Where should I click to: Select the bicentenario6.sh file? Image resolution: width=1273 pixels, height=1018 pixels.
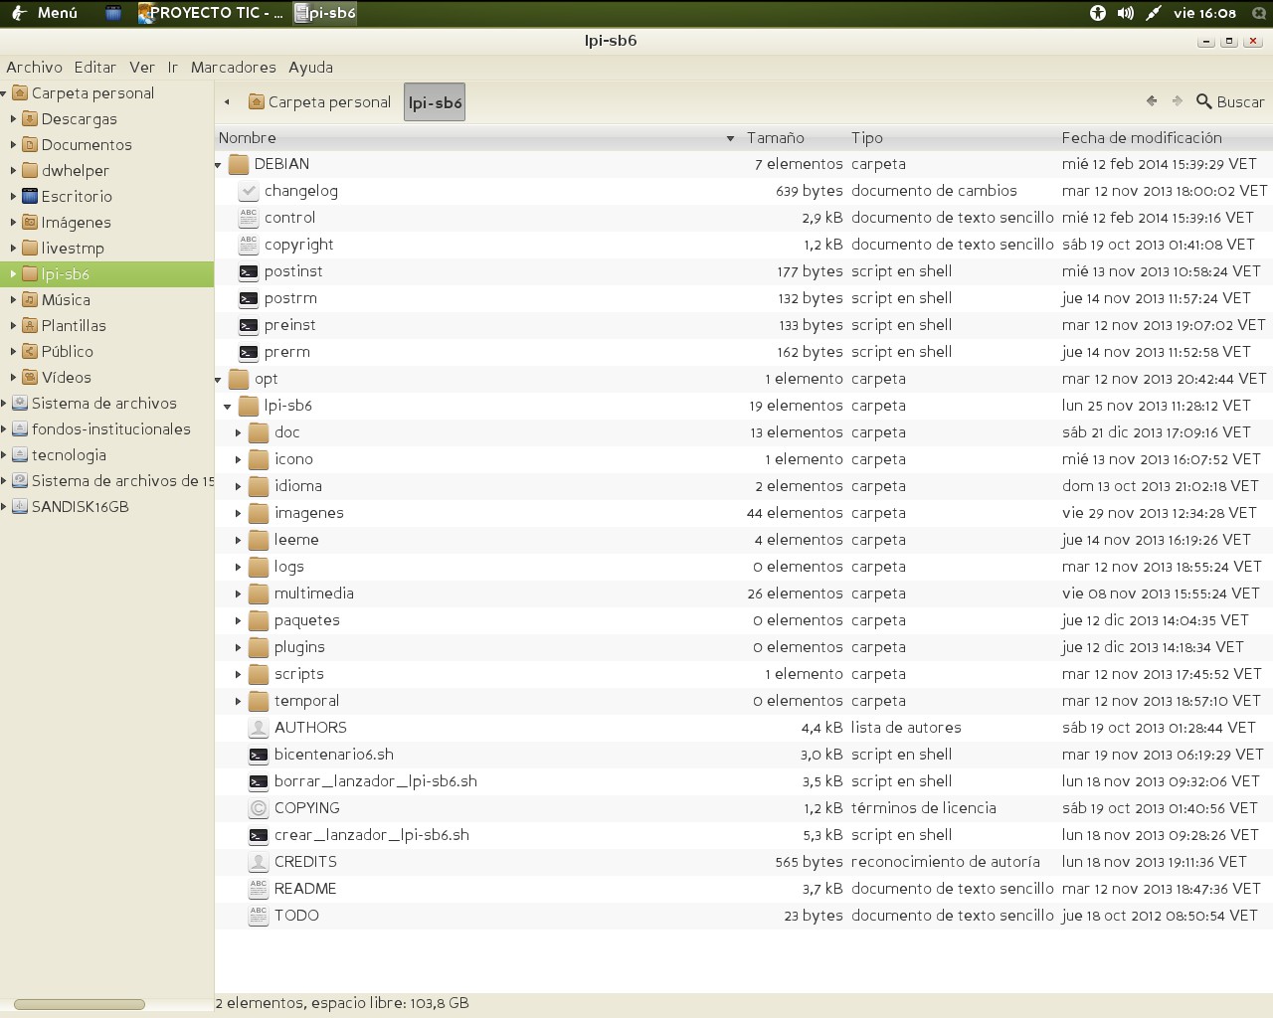click(333, 755)
